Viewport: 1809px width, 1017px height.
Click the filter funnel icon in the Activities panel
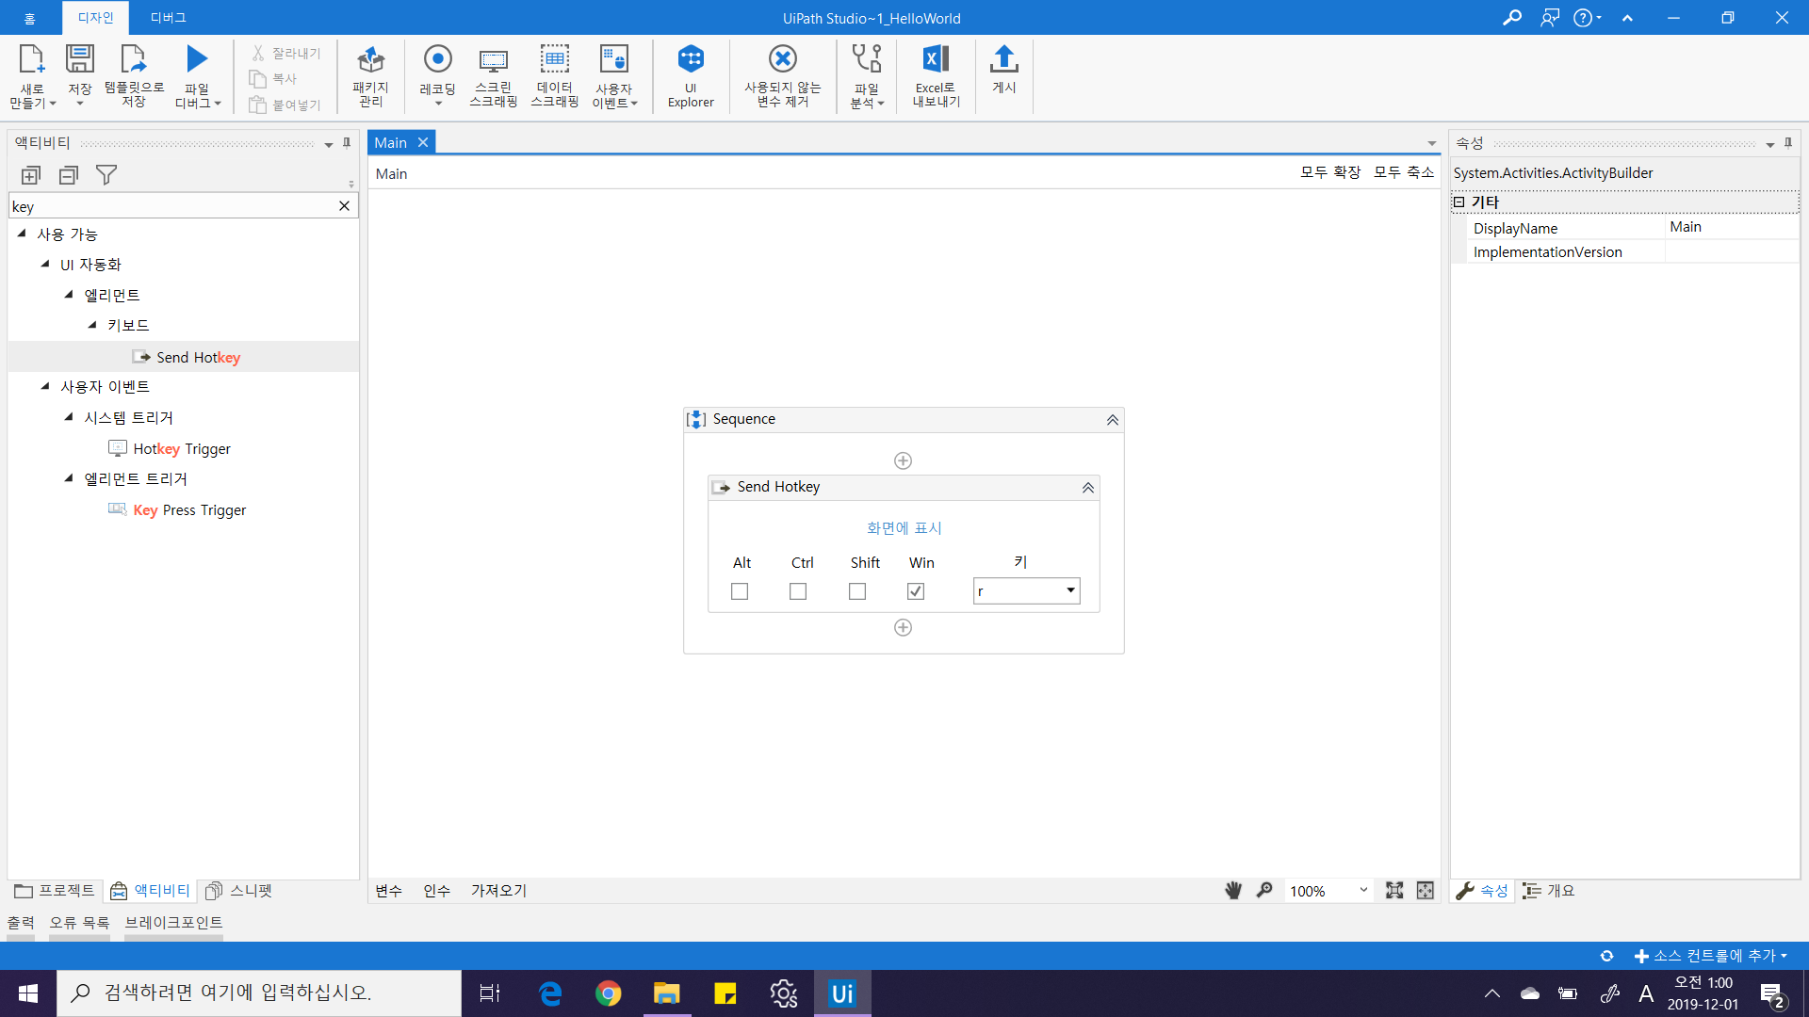click(x=106, y=175)
